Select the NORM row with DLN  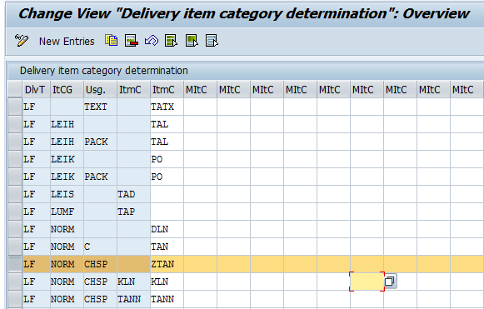pyautogui.click(x=15, y=229)
